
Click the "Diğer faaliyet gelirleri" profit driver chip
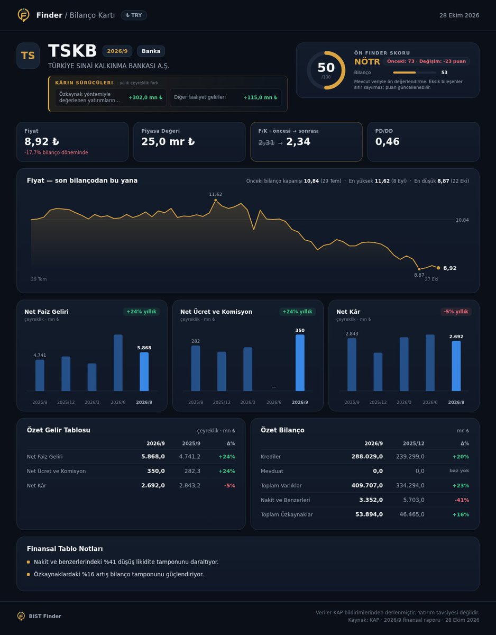point(225,97)
